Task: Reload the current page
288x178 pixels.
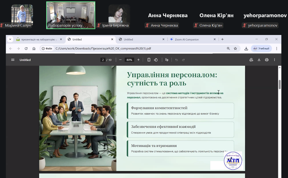Action: [x=26, y=49]
